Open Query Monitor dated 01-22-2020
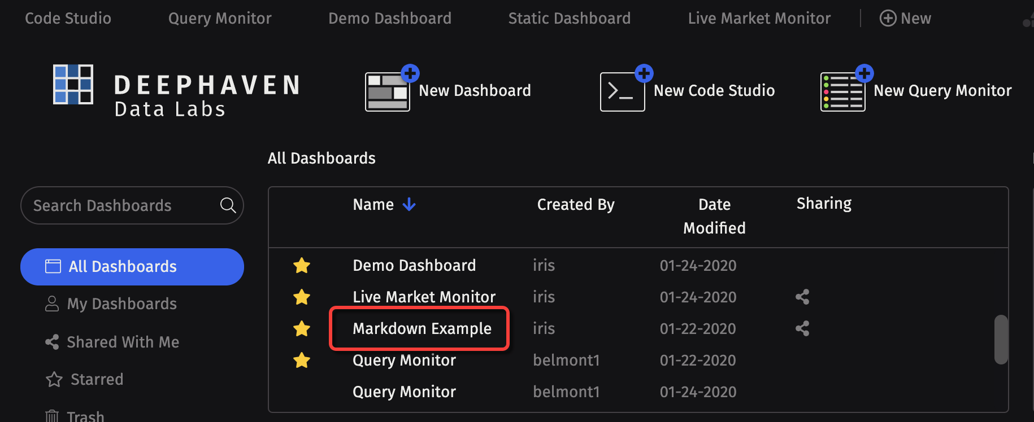Screen dimensions: 1034x422 click(404, 360)
